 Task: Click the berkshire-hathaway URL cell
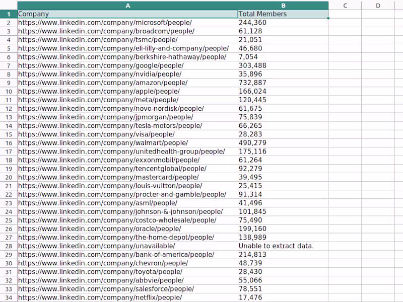[128, 57]
